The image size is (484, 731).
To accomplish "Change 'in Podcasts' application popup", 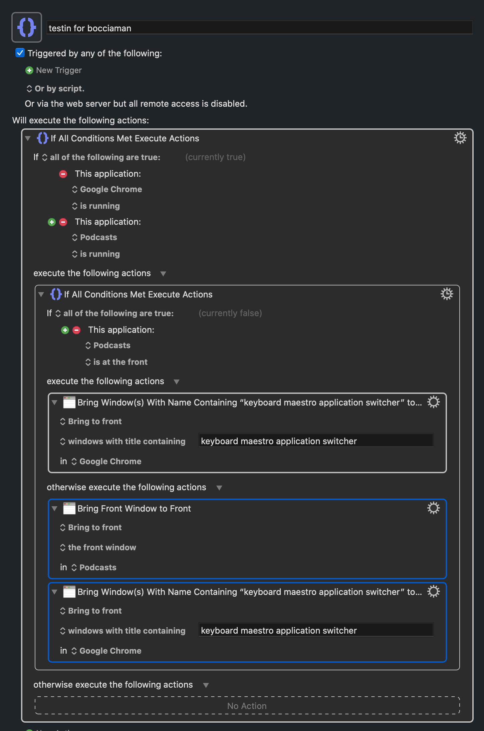I will pyautogui.click(x=94, y=568).
